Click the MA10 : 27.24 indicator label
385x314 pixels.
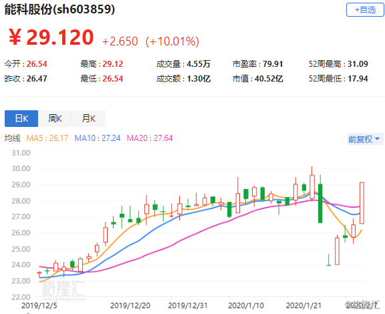(x=98, y=138)
